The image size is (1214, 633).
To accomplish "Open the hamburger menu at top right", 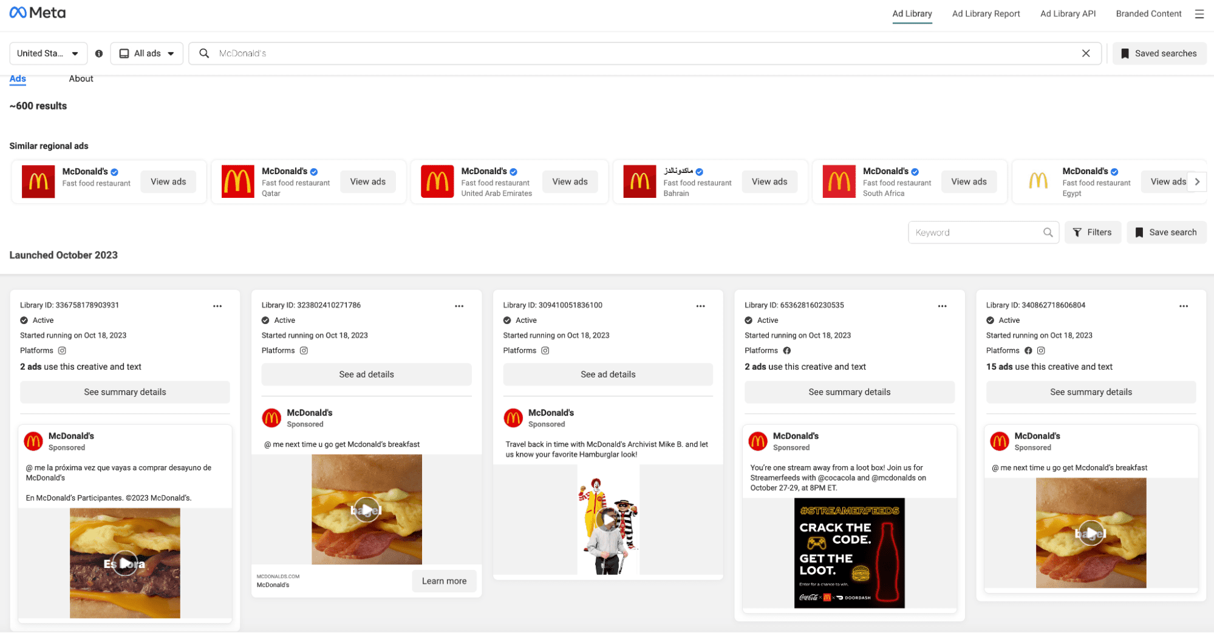I will pos(1199,13).
